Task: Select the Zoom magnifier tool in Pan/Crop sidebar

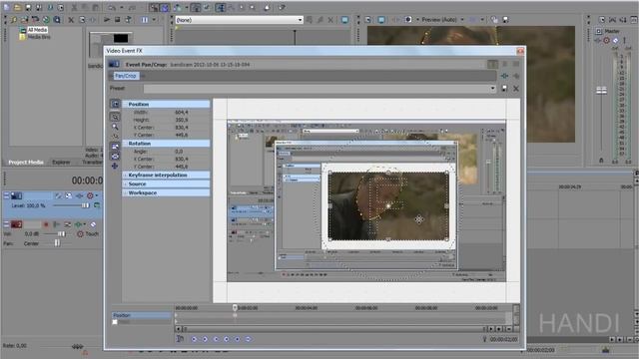Action: 115,127
